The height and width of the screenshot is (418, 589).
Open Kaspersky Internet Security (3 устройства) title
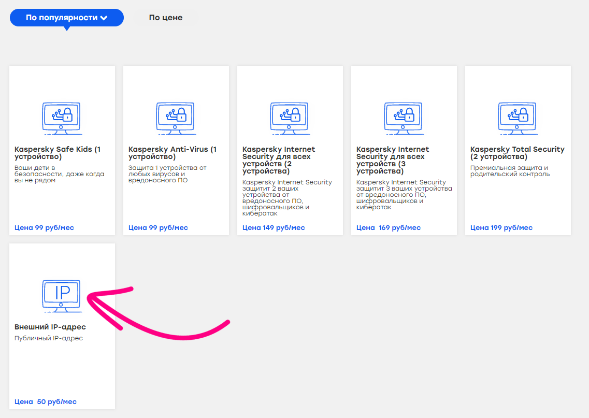click(x=393, y=160)
